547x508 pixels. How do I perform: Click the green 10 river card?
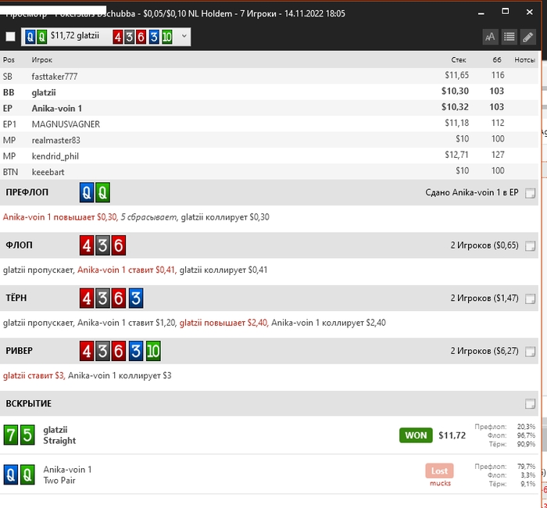[x=152, y=351]
